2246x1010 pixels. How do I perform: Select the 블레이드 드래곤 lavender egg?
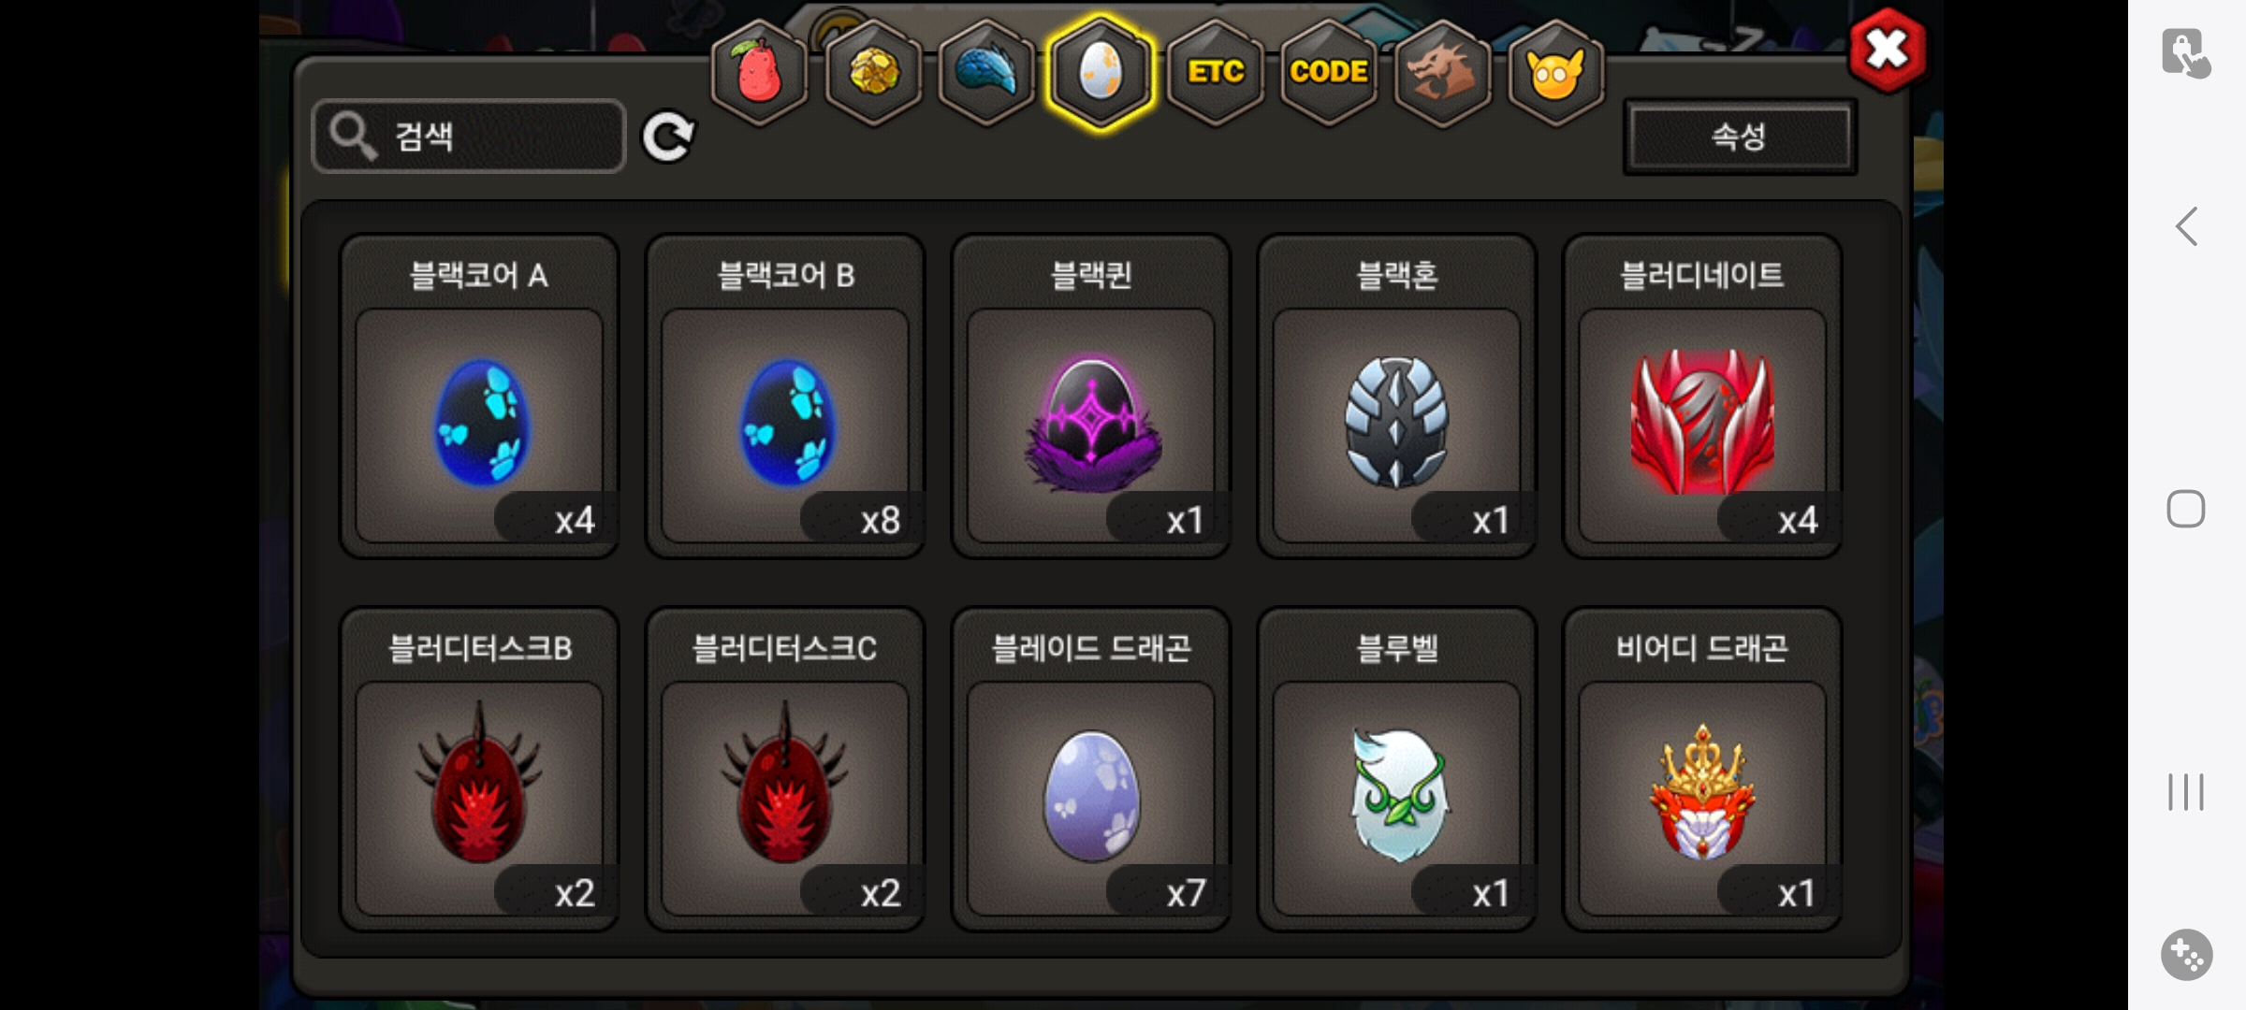(1091, 770)
